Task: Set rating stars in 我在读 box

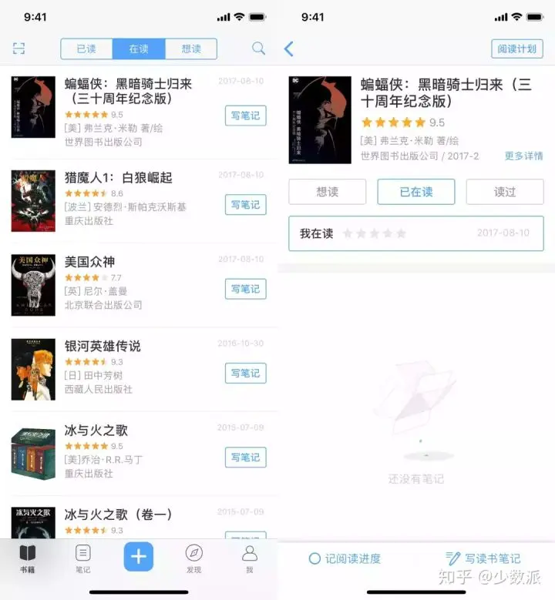Action: point(375,233)
